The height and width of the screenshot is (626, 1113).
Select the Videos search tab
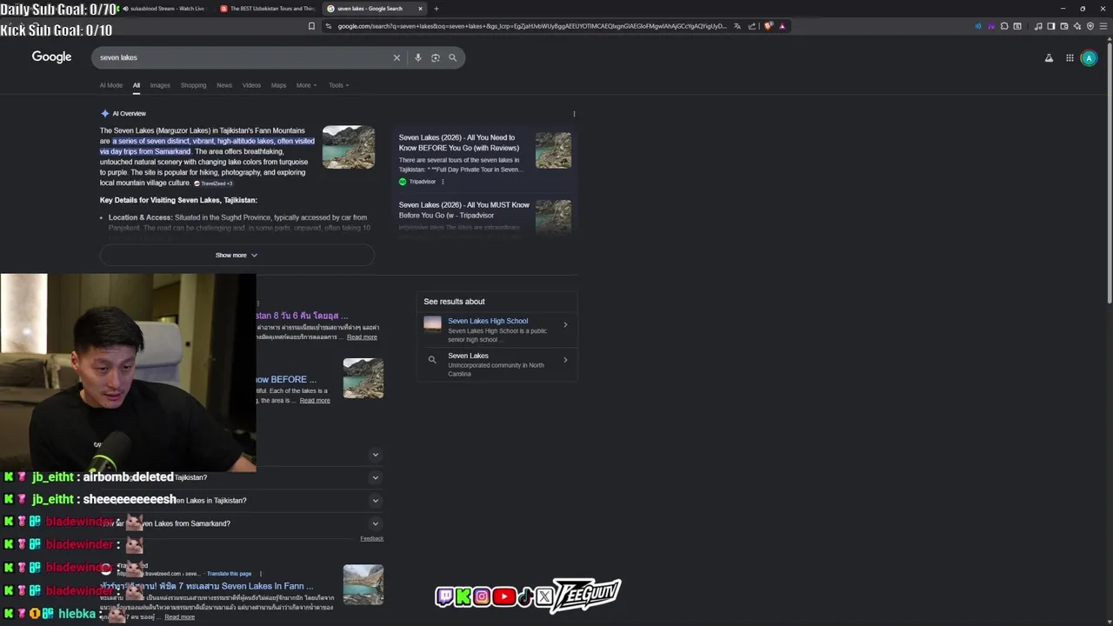point(251,85)
